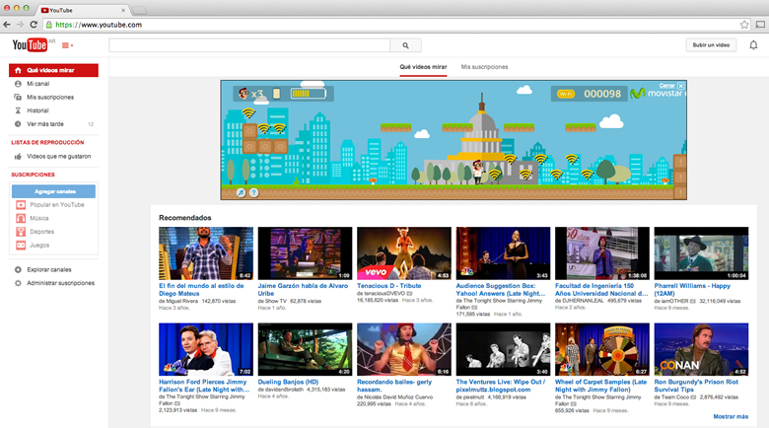Open Qué videos mirar in the sidebar
Screen dimensions: 769x428
point(53,70)
